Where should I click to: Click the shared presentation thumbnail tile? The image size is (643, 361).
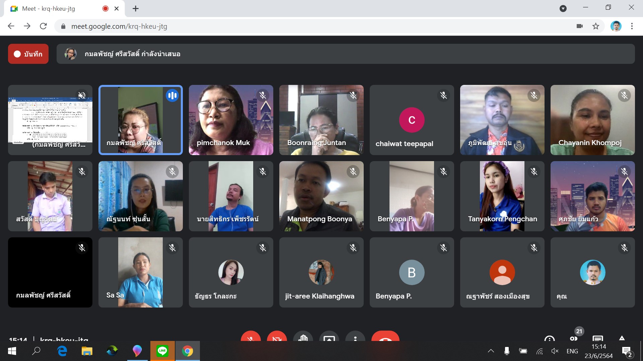pos(50,120)
